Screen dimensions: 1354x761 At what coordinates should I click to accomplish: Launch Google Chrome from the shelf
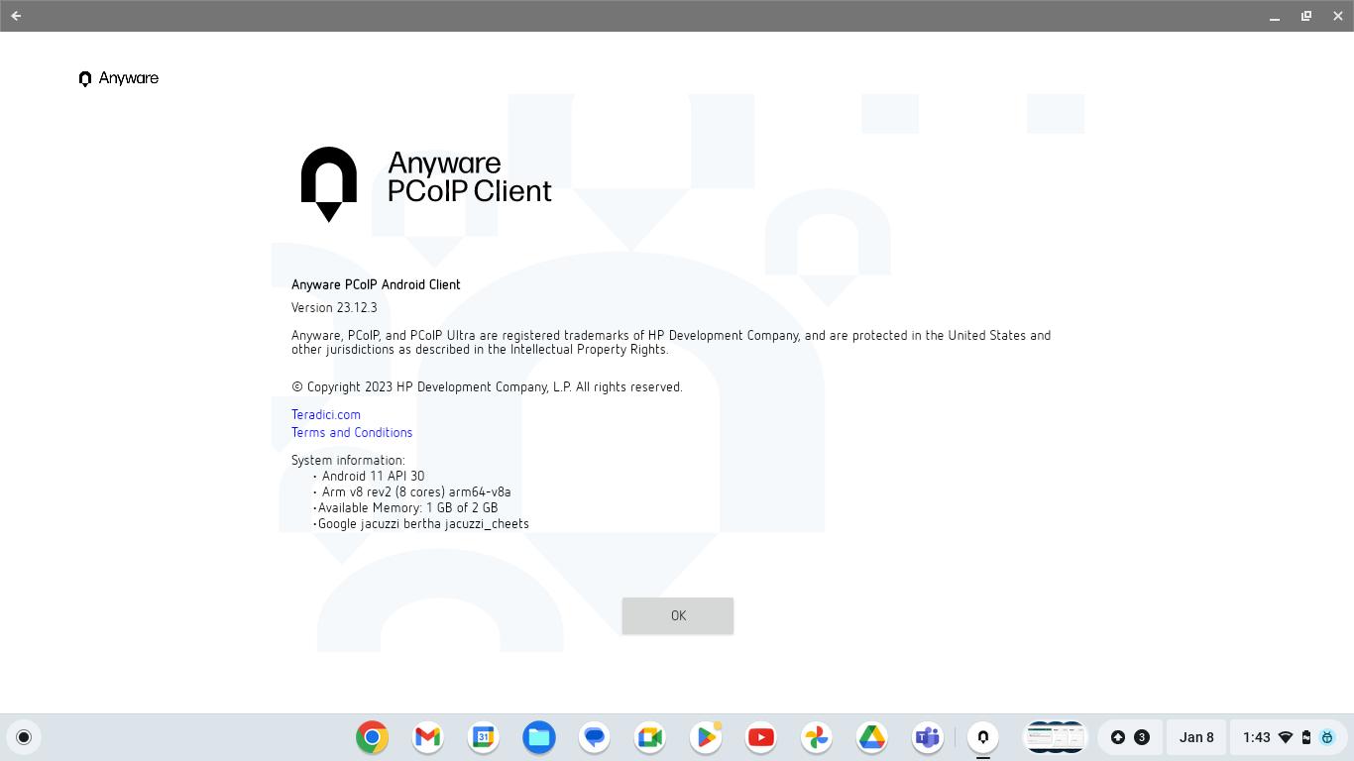click(x=373, y=737)
